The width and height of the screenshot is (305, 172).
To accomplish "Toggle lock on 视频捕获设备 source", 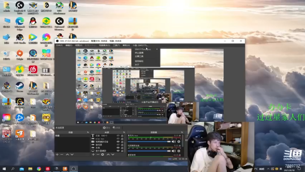I will click(122, 142).
